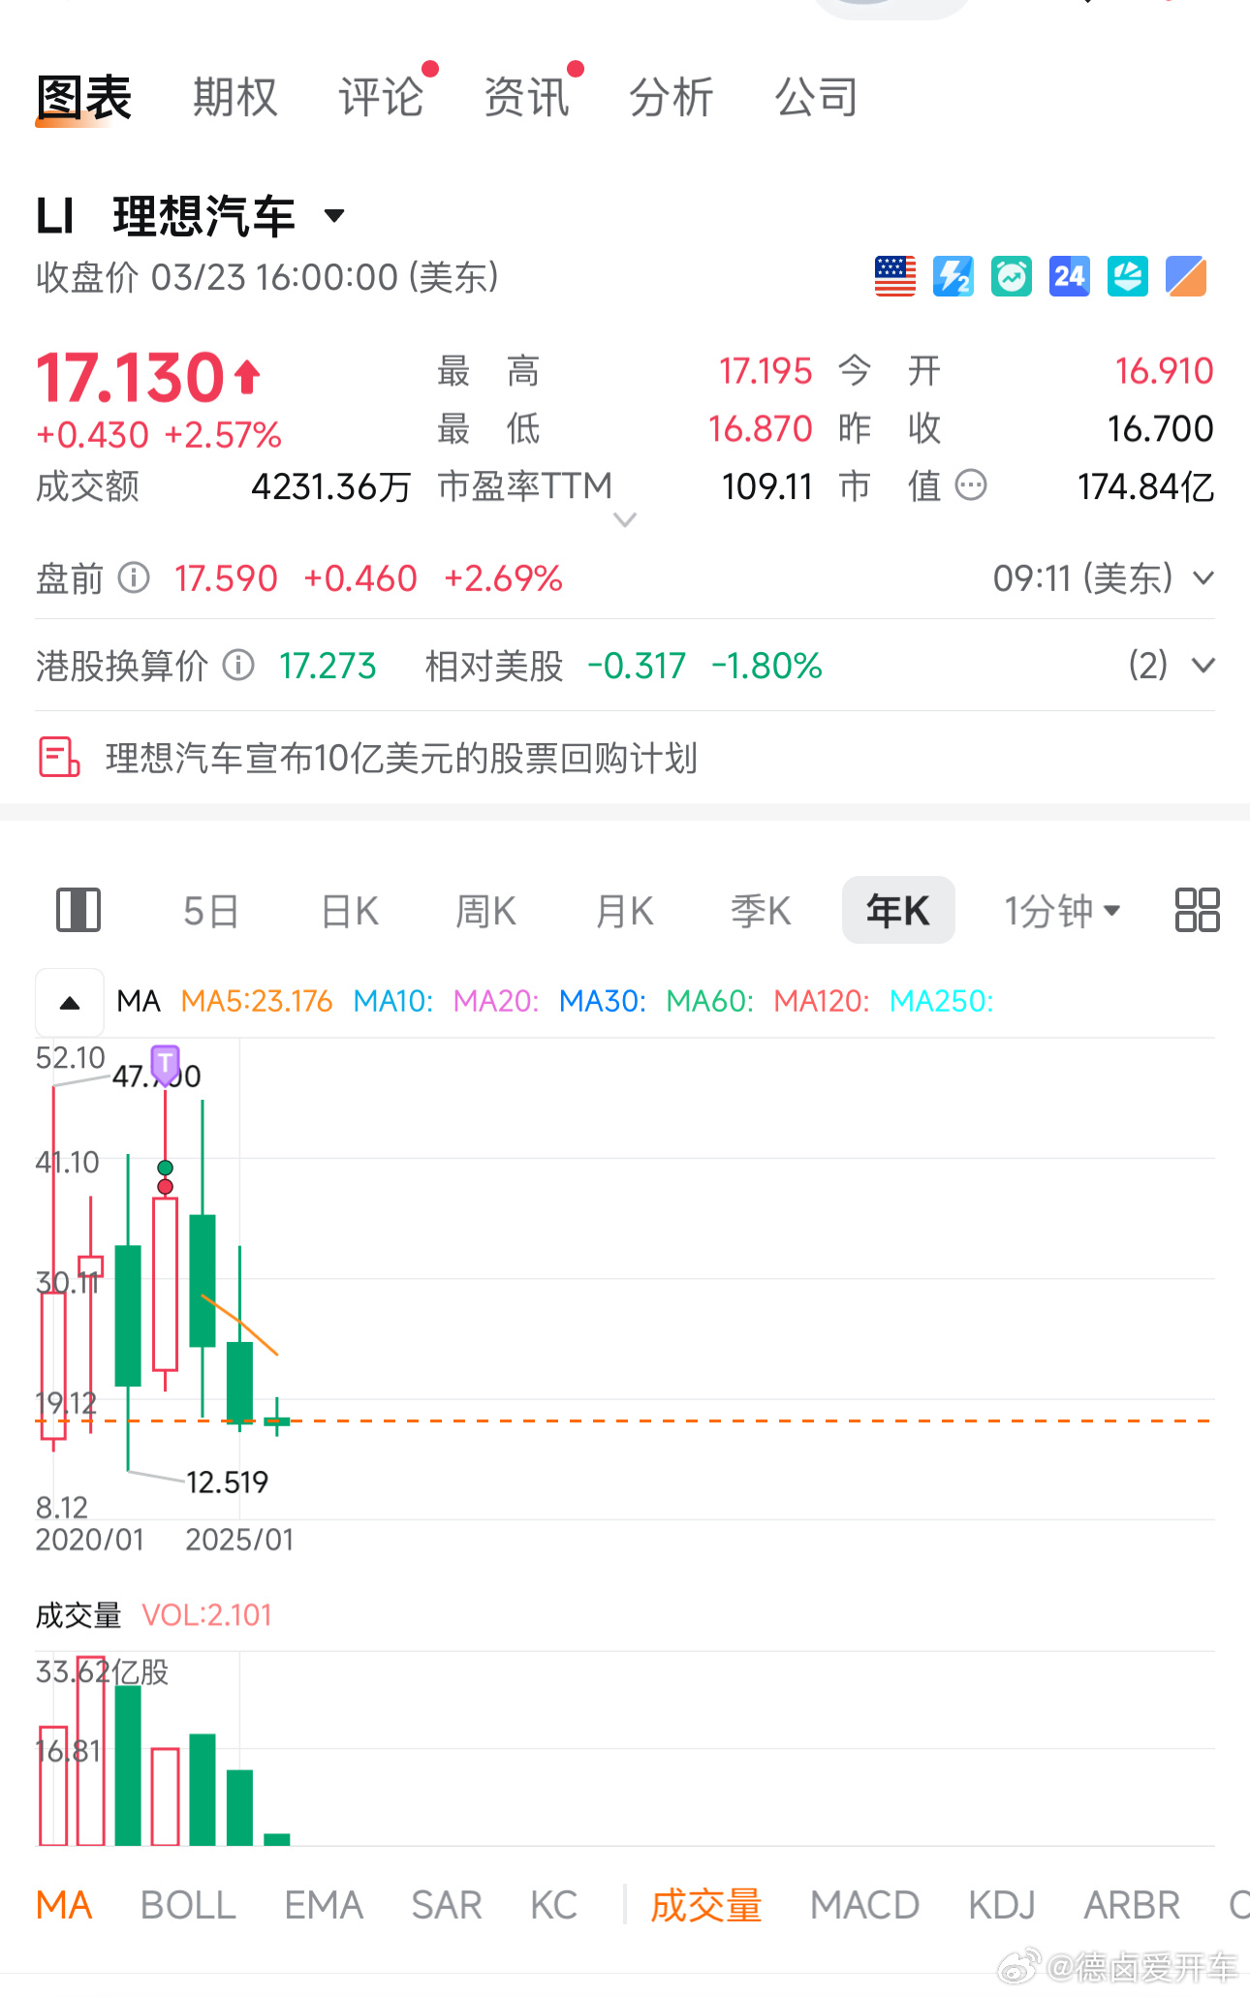Image resolution: width=1250 pixels, height=1997 pixels.
Task: Tap the 成交额 4231.36万 value
Action: coord(331,485)
